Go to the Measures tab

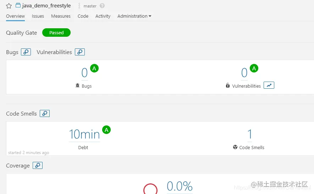coord(61,16)
